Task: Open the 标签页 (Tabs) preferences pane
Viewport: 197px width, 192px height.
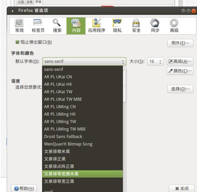Action: [38, 26]
